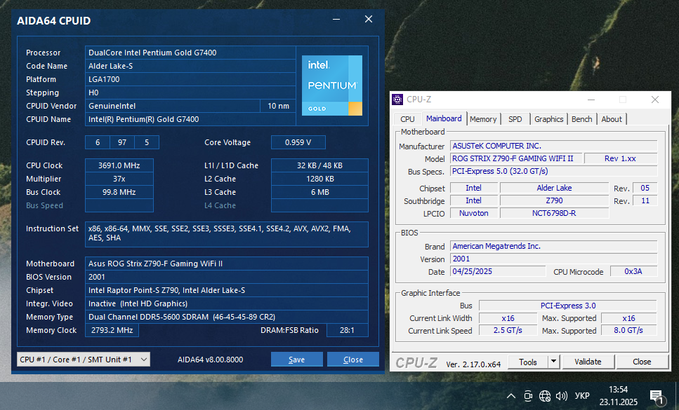
Task: Click the BIOS Date 04/25/2025 field
Action: coord(498,271)
